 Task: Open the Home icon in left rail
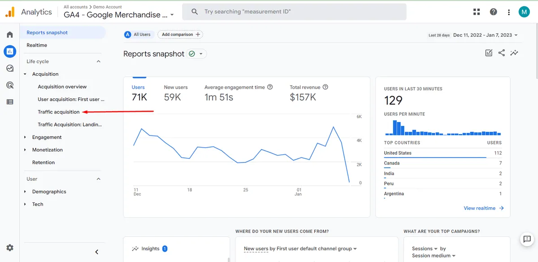tap(10, 35)
